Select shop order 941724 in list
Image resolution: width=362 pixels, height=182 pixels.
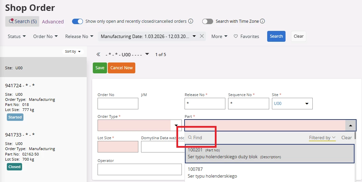point(44,102)
